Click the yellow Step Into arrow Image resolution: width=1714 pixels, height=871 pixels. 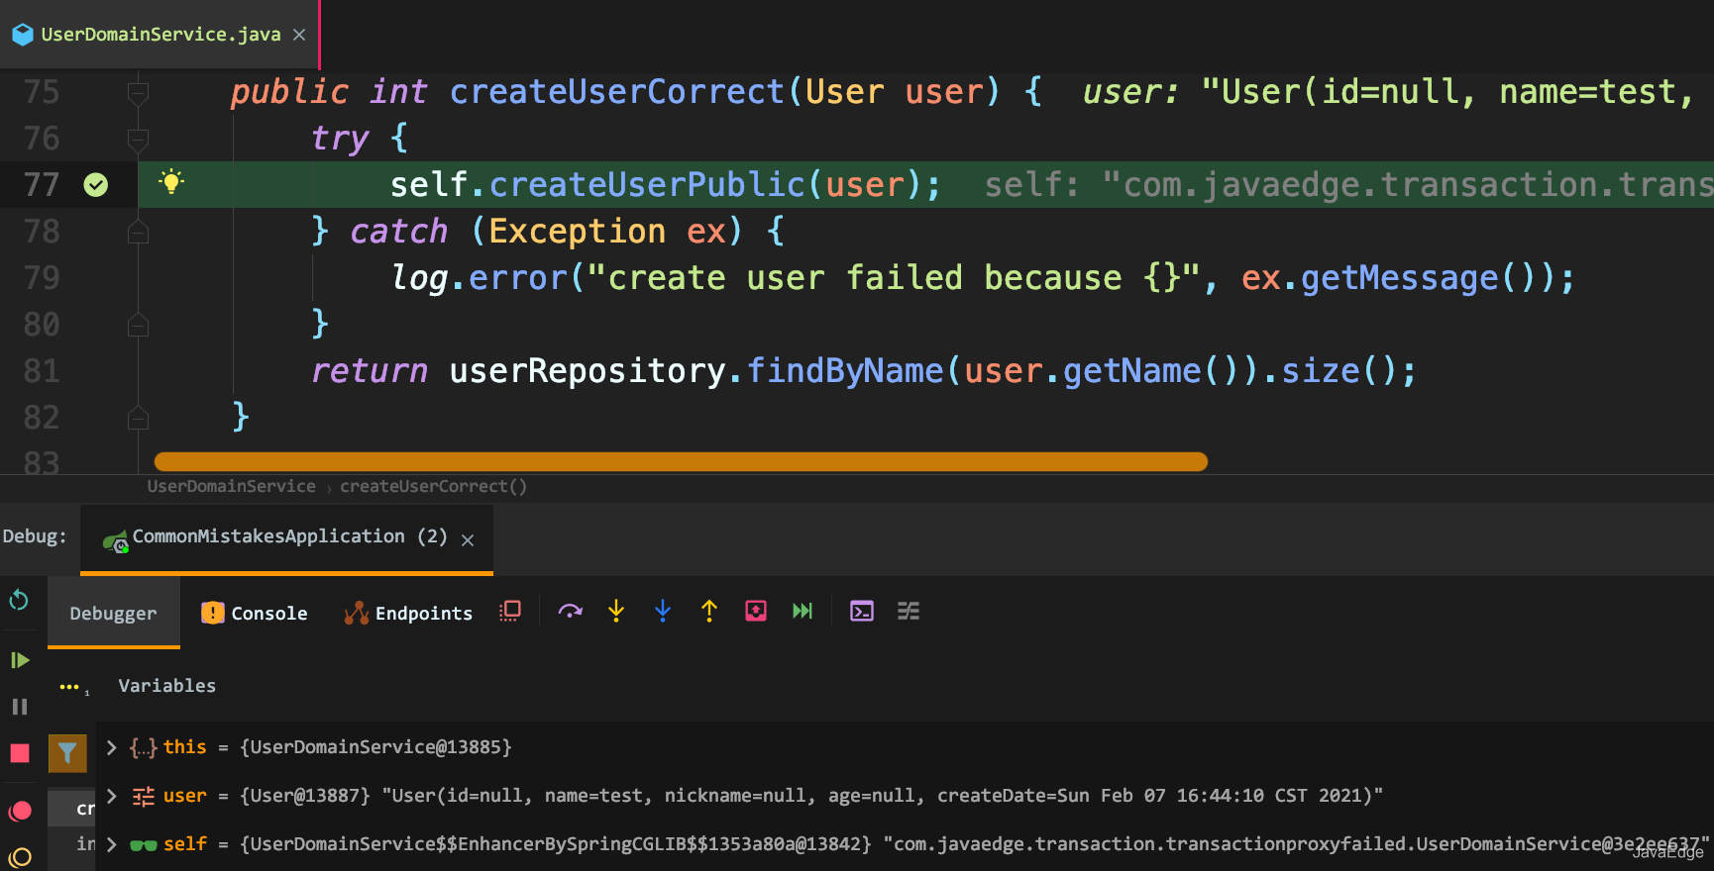coord(616,612)
